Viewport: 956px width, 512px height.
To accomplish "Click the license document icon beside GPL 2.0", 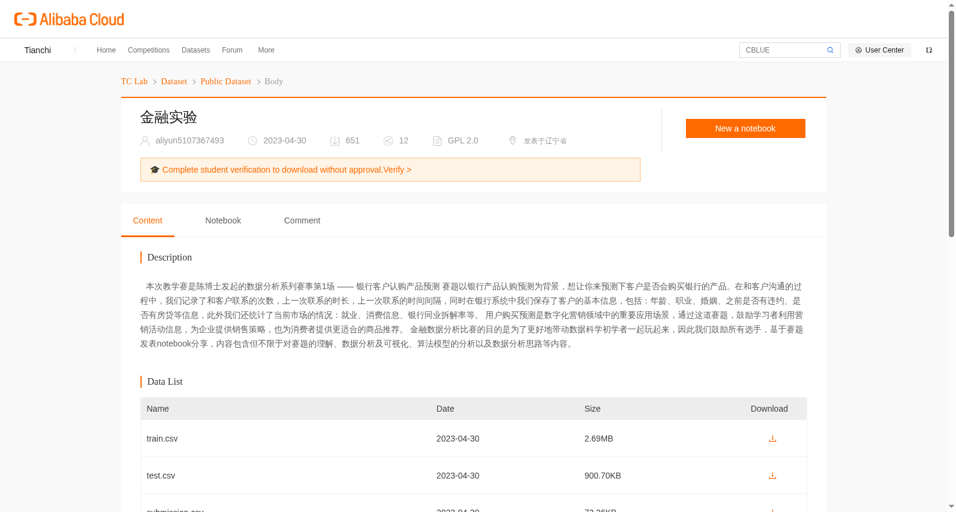I will 437,141.
